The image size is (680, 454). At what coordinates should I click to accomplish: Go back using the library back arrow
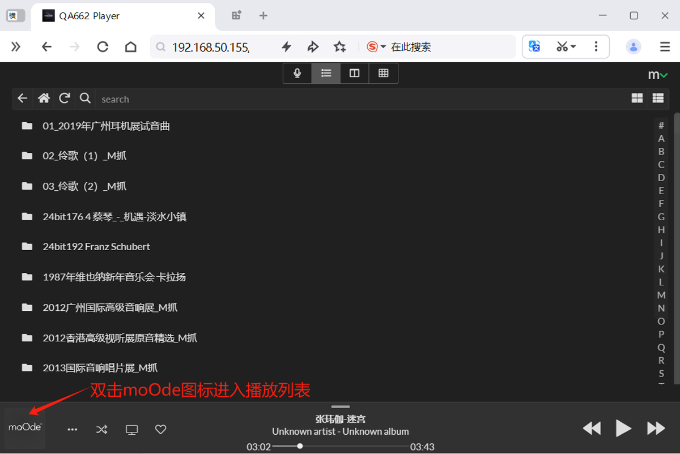(x=23, y=98)
